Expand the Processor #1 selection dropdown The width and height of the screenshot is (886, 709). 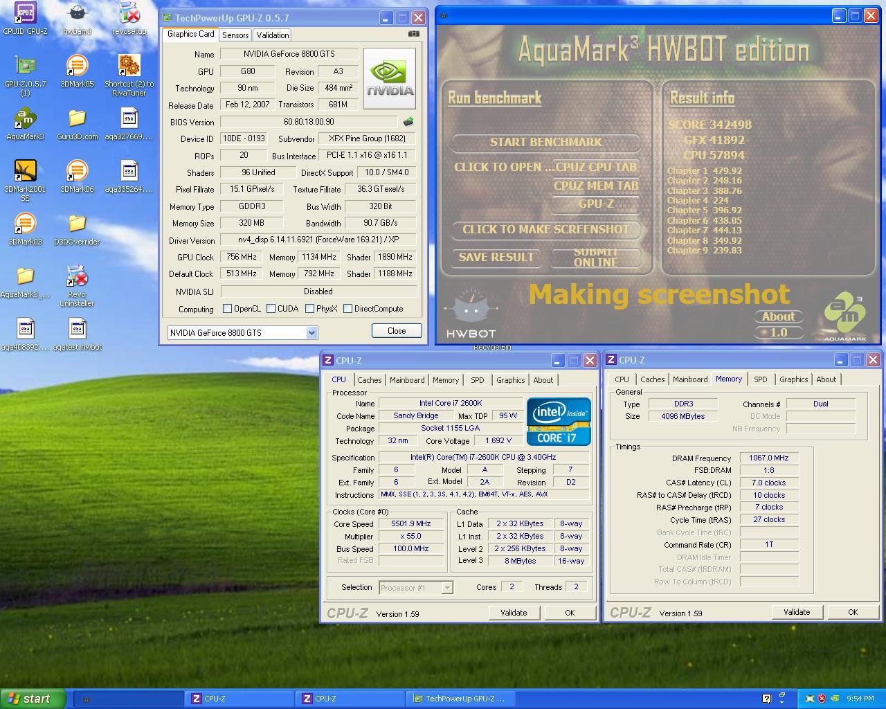click(x=447, y=588)
